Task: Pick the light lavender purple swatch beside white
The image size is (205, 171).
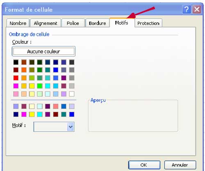Action: [x=64, y=94]
